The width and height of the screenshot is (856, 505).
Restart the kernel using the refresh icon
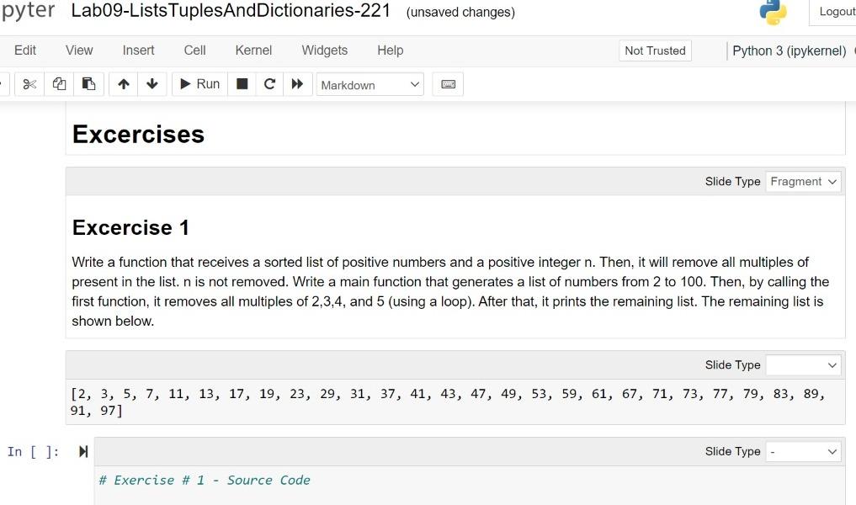tap(269, 83)
